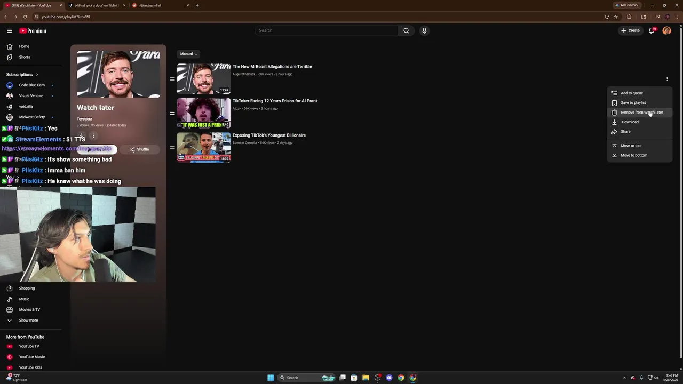Click Ask Gemini button

tap(627, 5)
